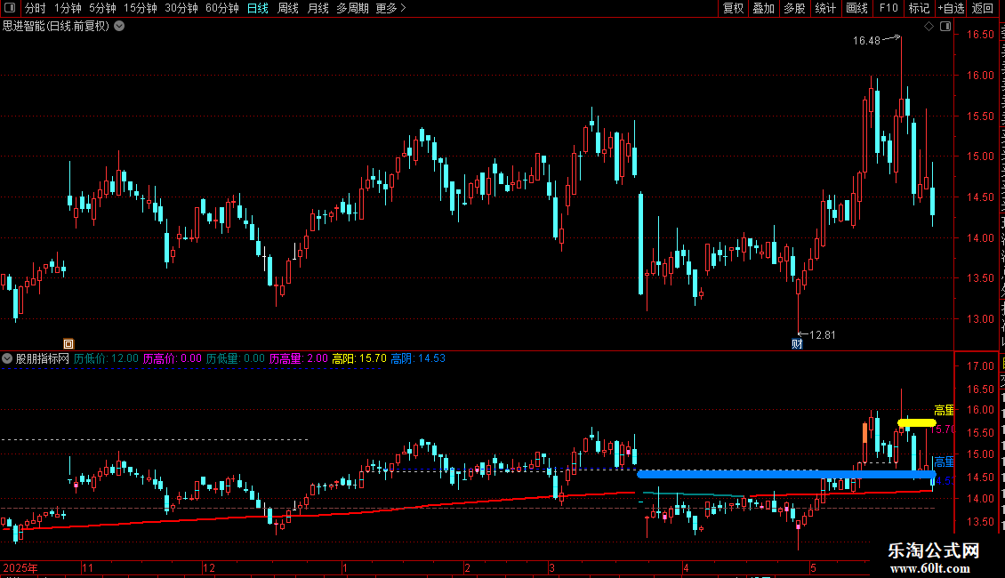Switch to 分时 intraday view
Image resolution: width=1005 pixels, height=578 pixels.
[x=36, y=8]
